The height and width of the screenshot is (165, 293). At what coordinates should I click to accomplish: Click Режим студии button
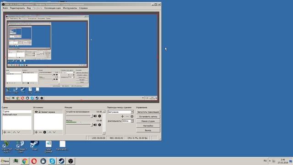(x=148, y=121)
